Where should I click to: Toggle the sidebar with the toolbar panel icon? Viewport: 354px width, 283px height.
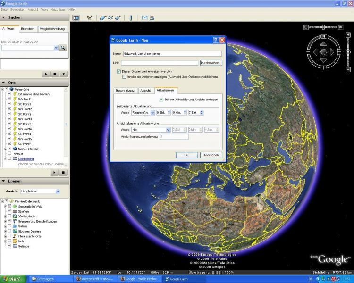pos(76,17)
